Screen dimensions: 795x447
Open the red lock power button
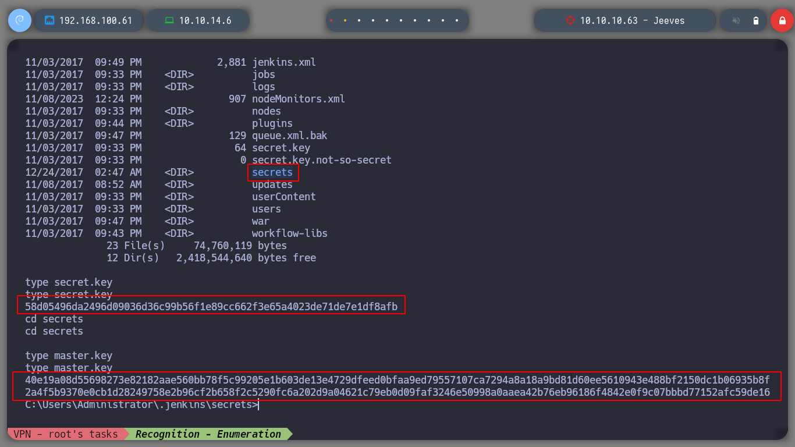point(782,20)
